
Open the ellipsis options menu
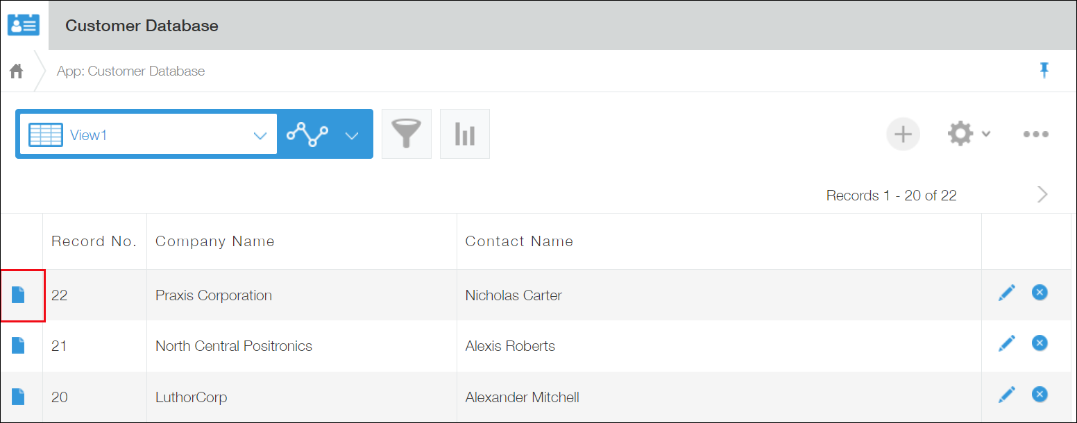[x=1036, y=133]
